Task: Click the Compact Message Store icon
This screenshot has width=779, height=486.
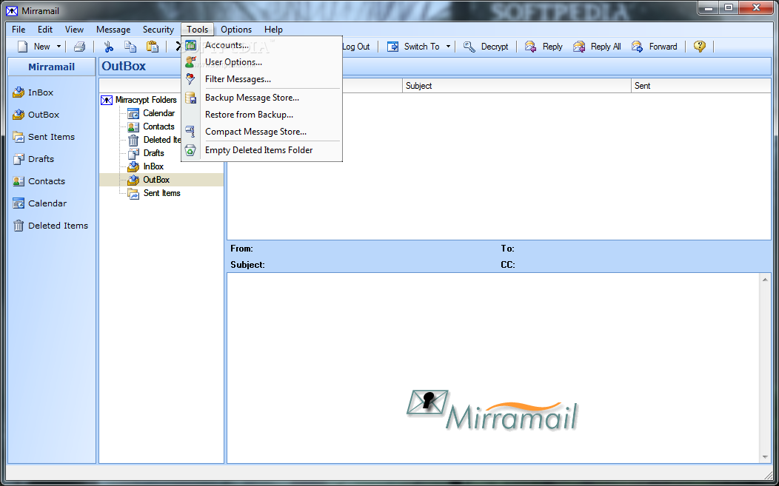Action: pyautogui.click(x=191, y=132)
